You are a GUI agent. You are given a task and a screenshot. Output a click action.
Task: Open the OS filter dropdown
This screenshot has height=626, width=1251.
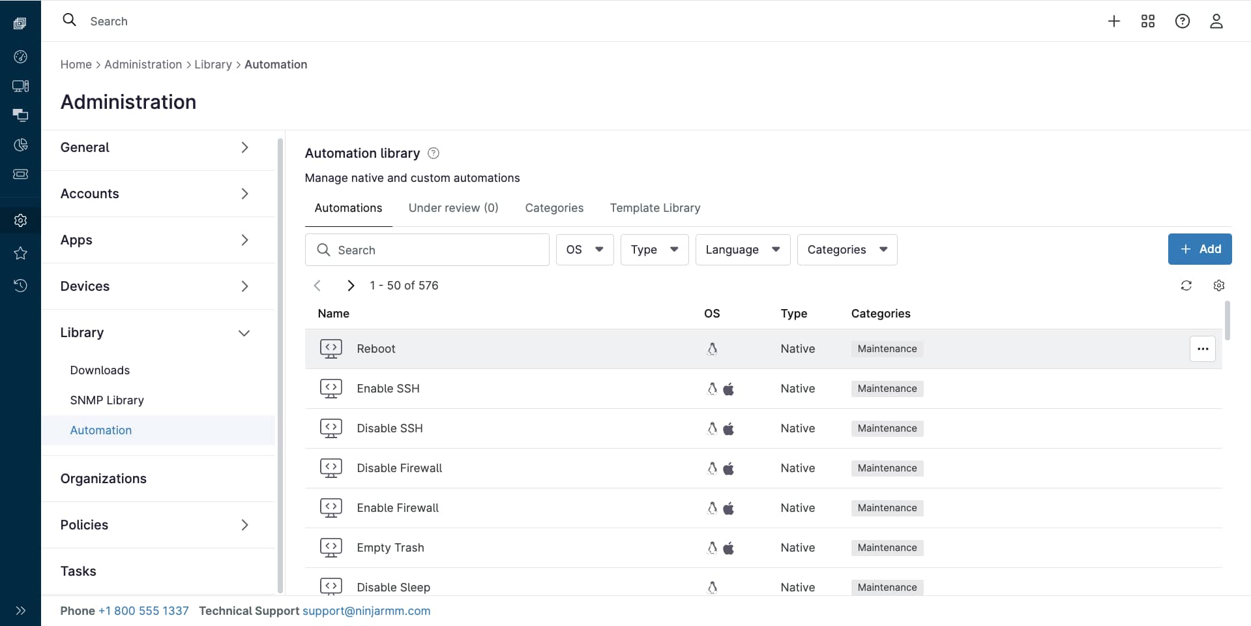pos(585,250)
